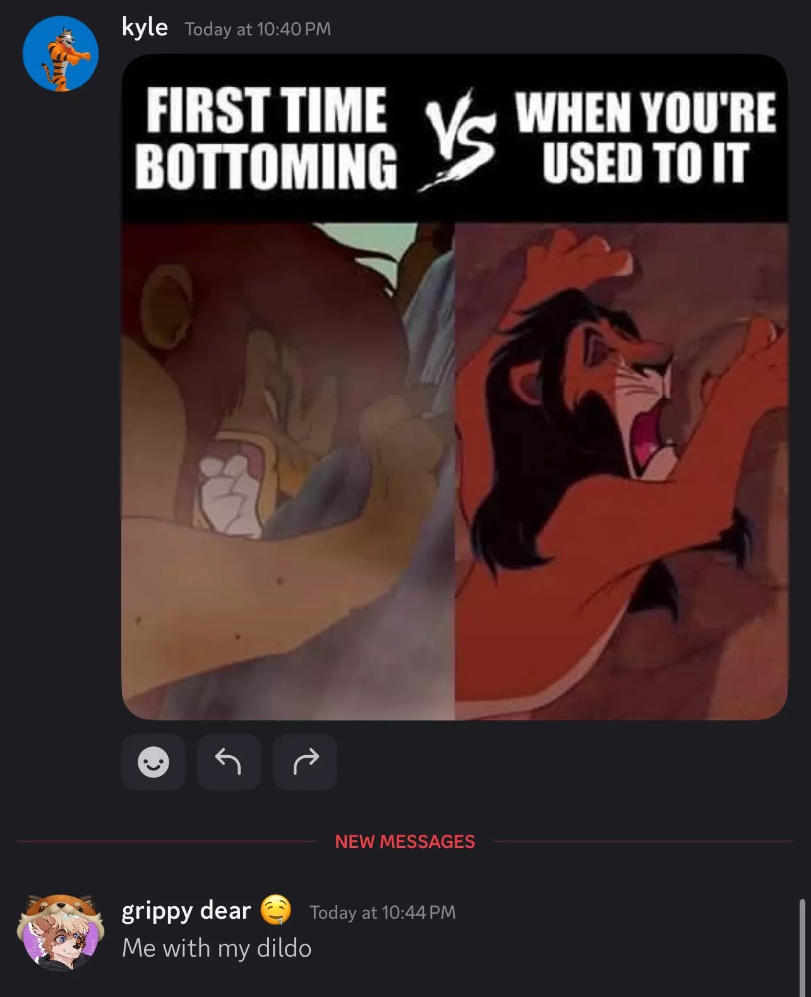Image resolution: width=811 pixels, height=997 pixels.
Task: Click the VS graphic in the meme header
Action: click(x=456, y=139)
